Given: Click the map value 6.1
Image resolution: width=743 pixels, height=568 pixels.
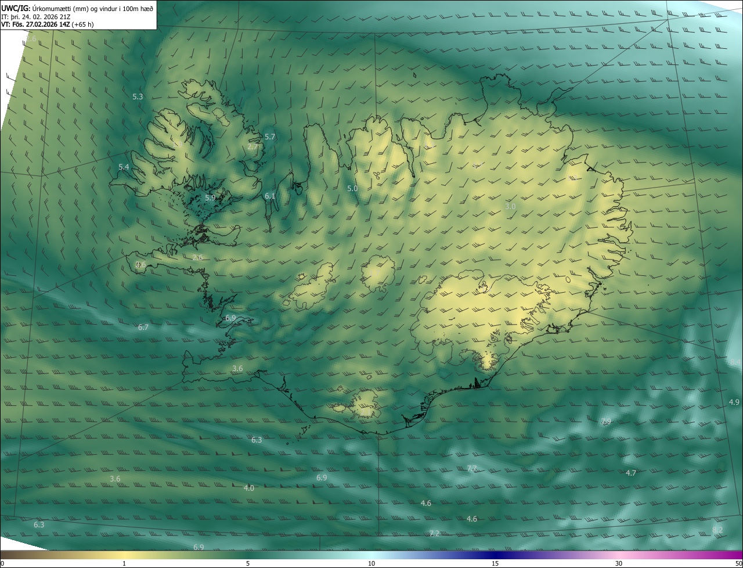Looking at the screenshot, I should (270, 196).
